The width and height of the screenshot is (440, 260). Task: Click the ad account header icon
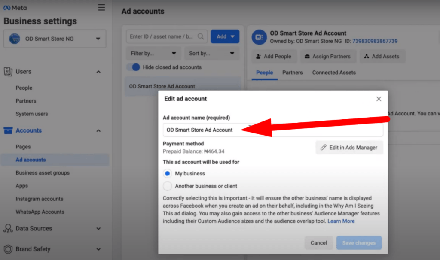pyautogui.click(x=259, y=37)
